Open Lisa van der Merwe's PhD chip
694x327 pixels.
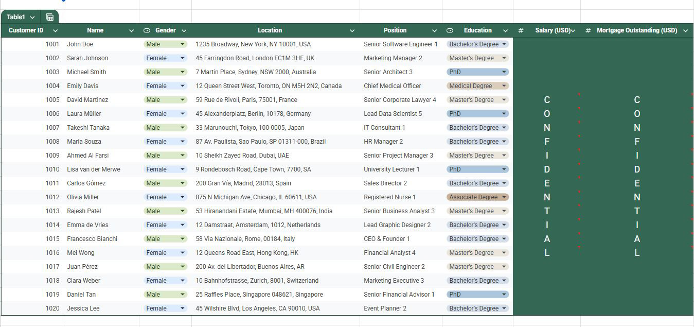(x=477, y=169)
